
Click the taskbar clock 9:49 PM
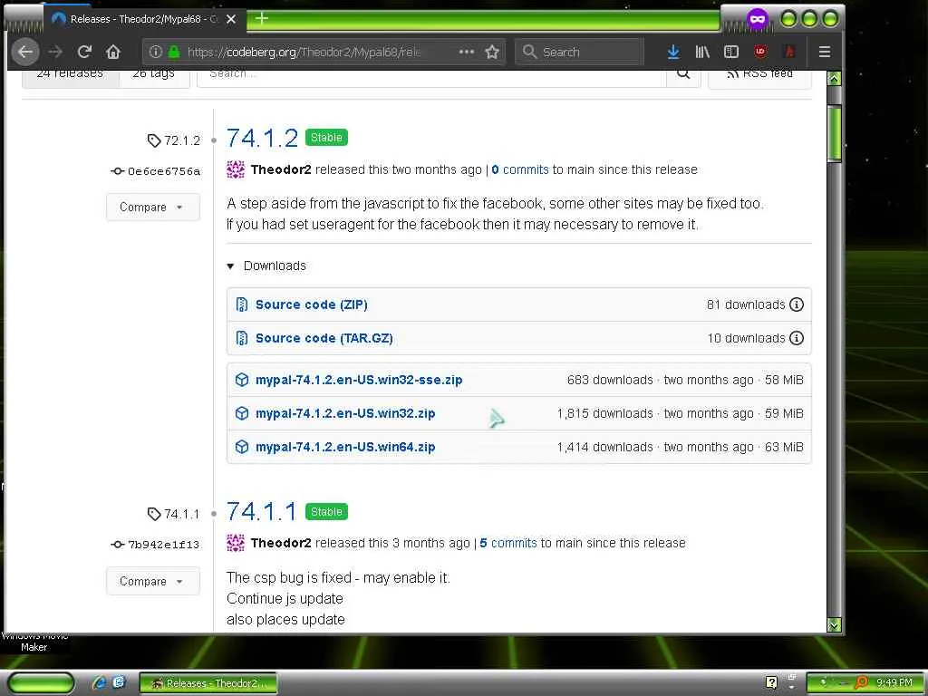pyautogui.click(x=894, y=682)
